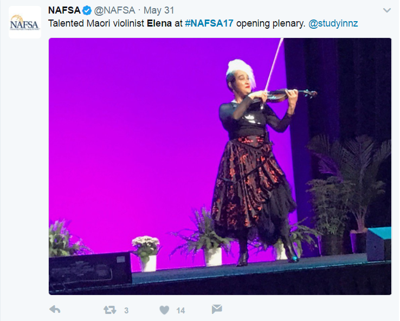Open the May 31 timestamp permalink
The width and height of the screenshot is (400, 321).
tap(159, 10)
